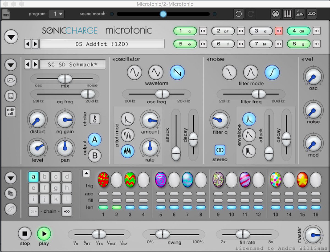Show the keyboard icon view
Screen dimensions: 330x252
287,14
